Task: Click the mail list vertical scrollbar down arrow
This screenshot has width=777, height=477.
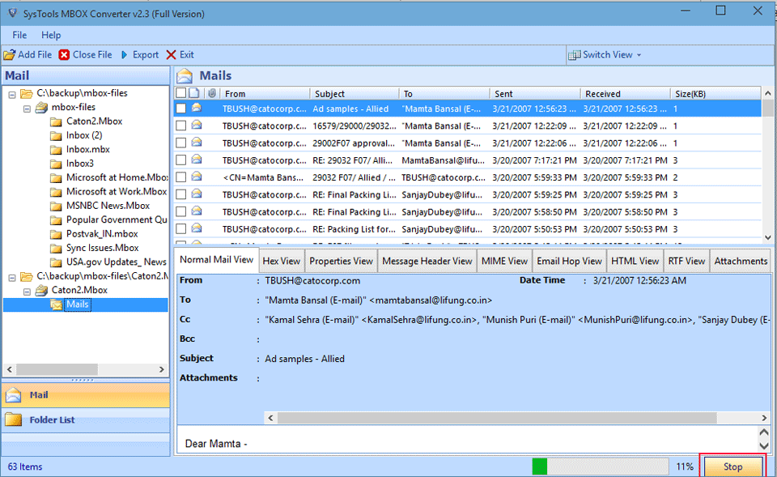Action: pos(767,237)
